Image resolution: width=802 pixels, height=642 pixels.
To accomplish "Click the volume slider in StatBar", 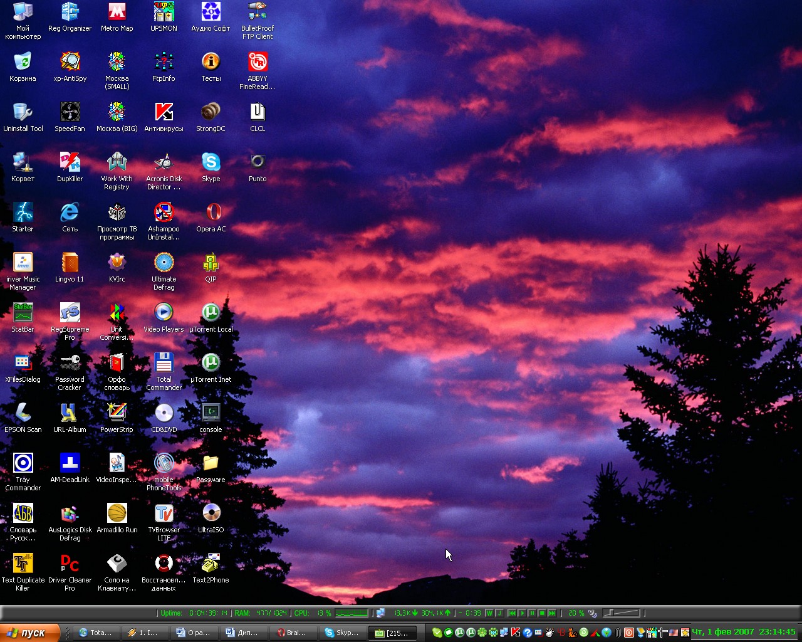I will pos(621,613).
